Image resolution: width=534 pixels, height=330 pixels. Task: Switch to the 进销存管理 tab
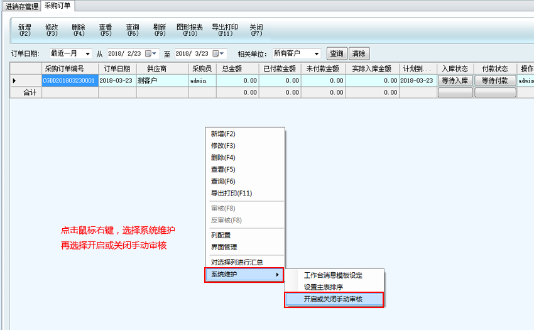(22, 6)
